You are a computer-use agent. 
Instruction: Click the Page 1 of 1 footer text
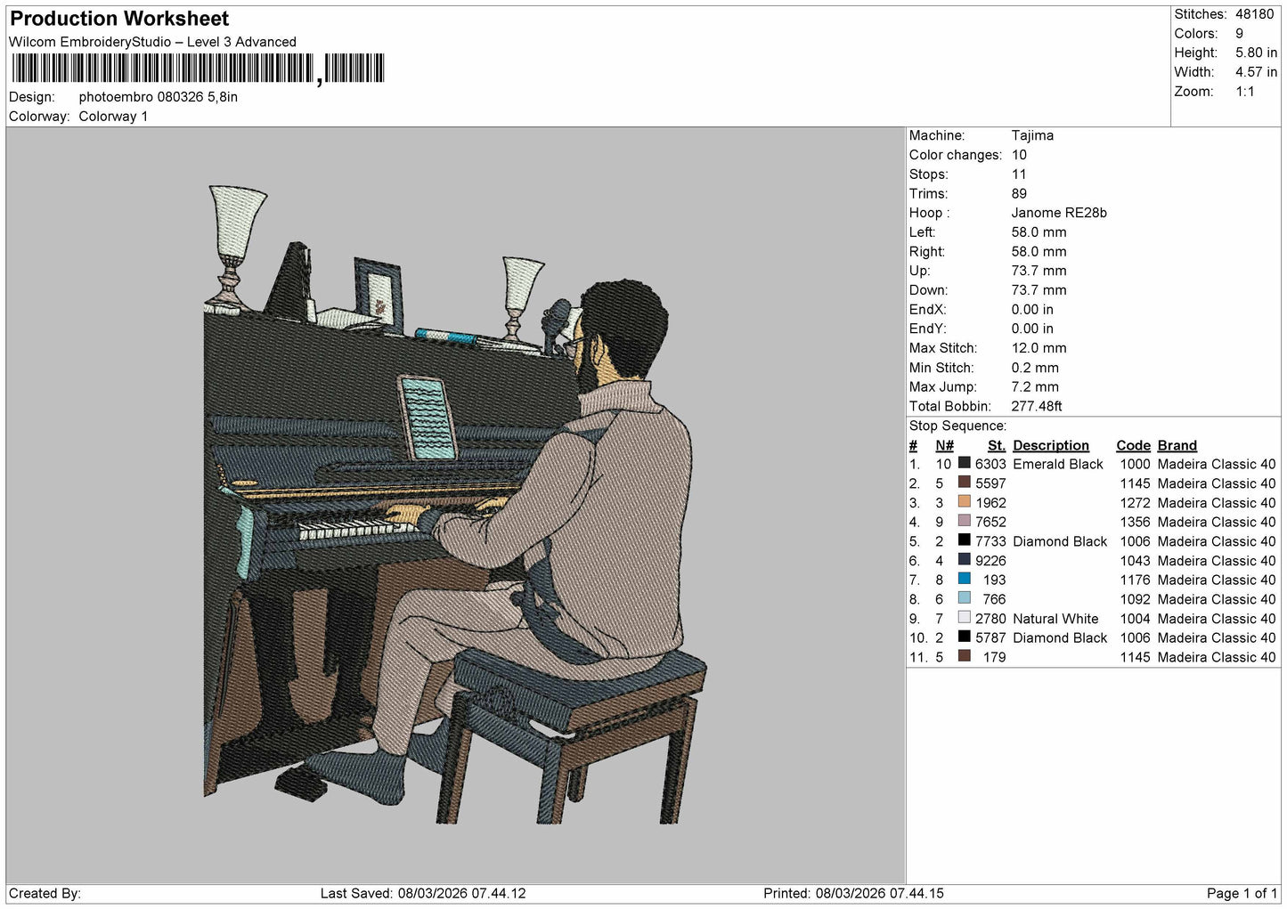(x=1242, y=893)
